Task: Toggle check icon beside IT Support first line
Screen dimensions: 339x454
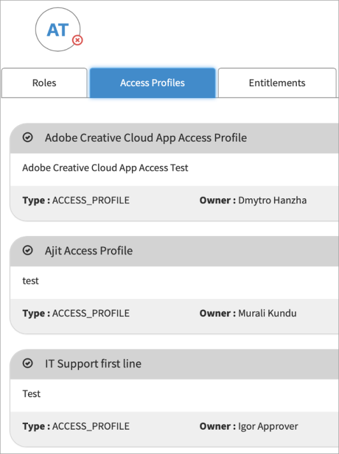Action: tap(27, 363)
